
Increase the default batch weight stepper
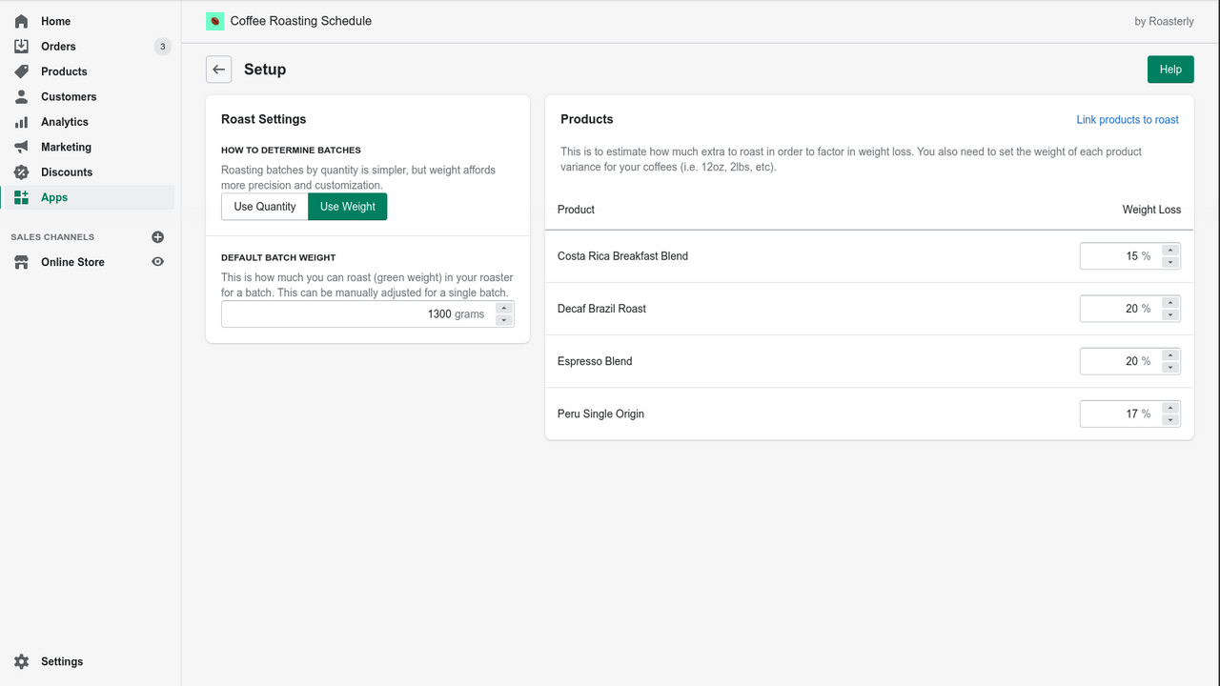(x=504, y=309)
